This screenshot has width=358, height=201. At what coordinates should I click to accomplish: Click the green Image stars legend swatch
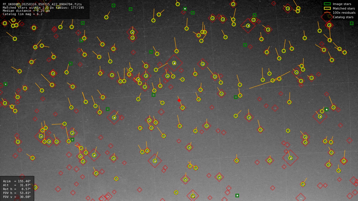327,4
